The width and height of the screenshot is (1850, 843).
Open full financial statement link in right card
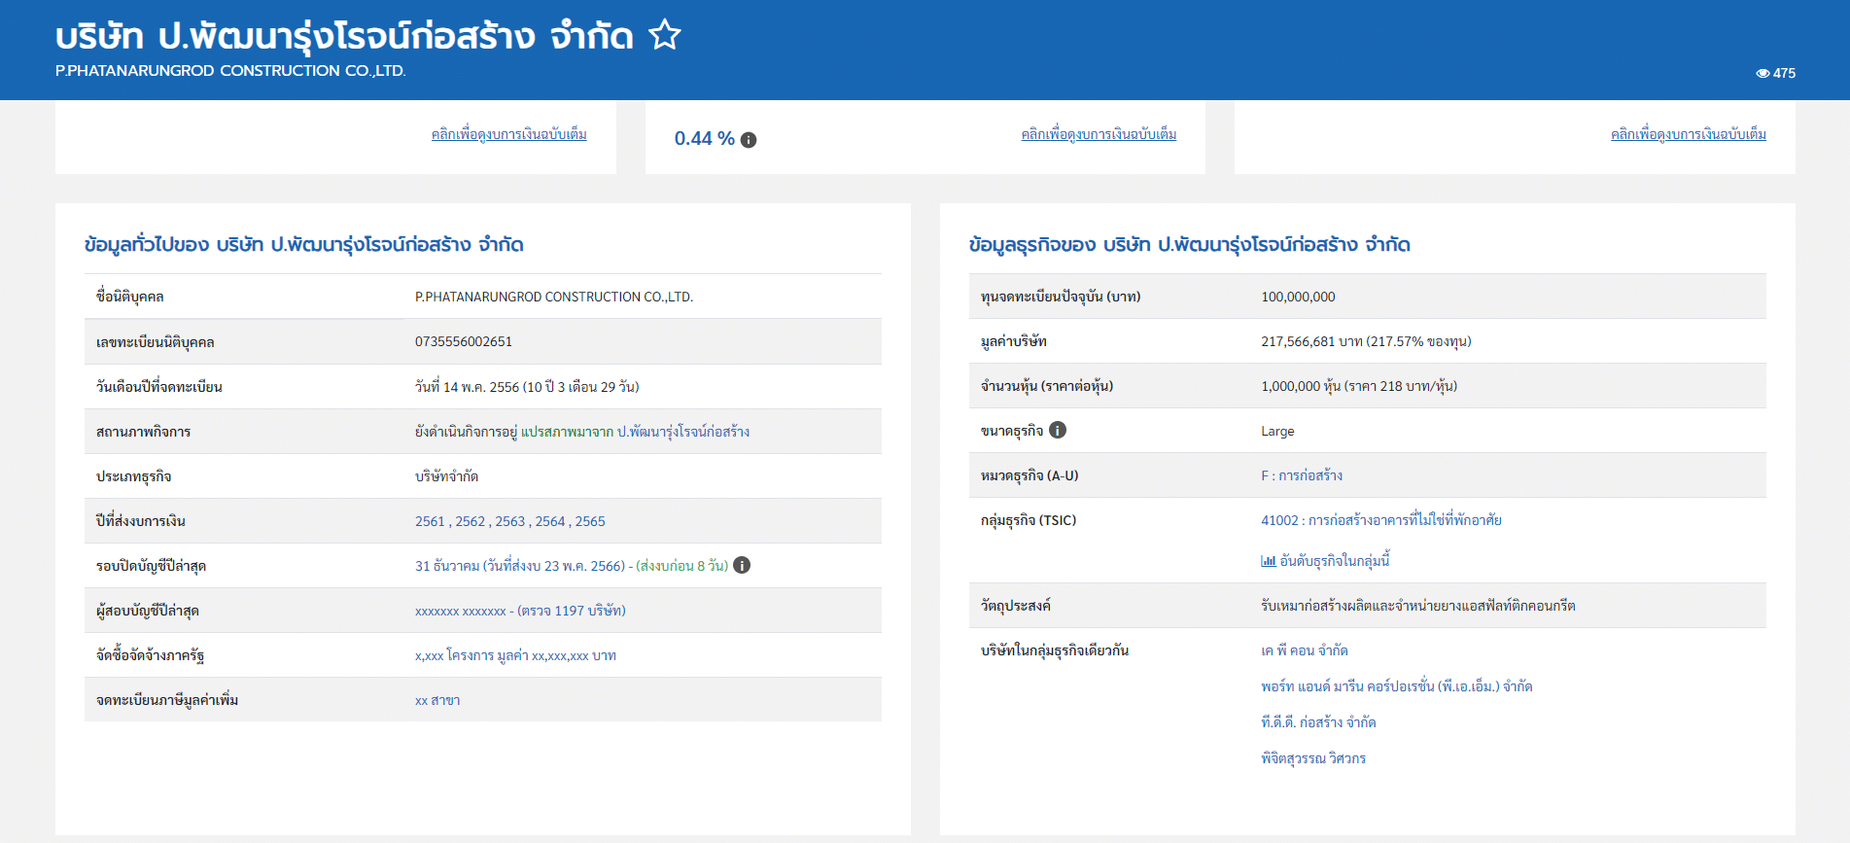[x=1689, y=134]
